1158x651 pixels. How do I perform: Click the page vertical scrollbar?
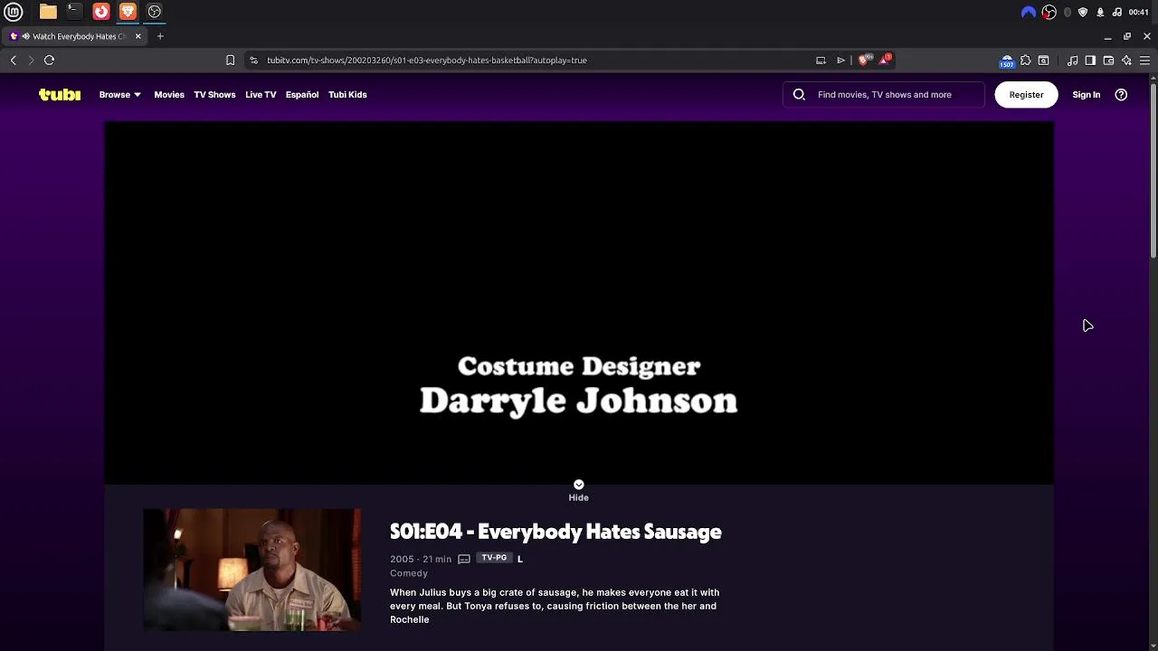(x=1153, y=170)
